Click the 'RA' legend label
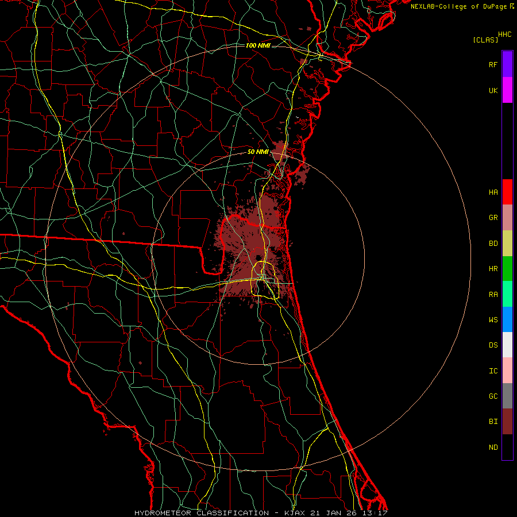This screenshot has height=517, width=517. [493, 294]
